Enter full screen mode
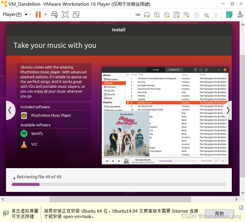The image size is (245, 222). pos(65,15)
